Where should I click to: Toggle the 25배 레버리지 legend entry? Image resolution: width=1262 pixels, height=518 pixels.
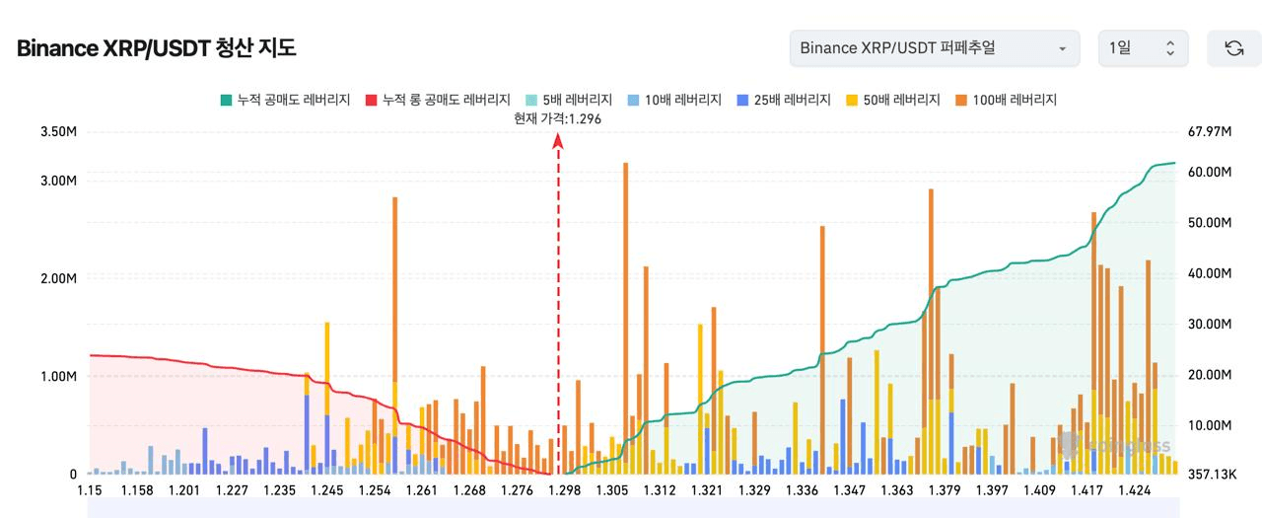[x=784, y=100]
